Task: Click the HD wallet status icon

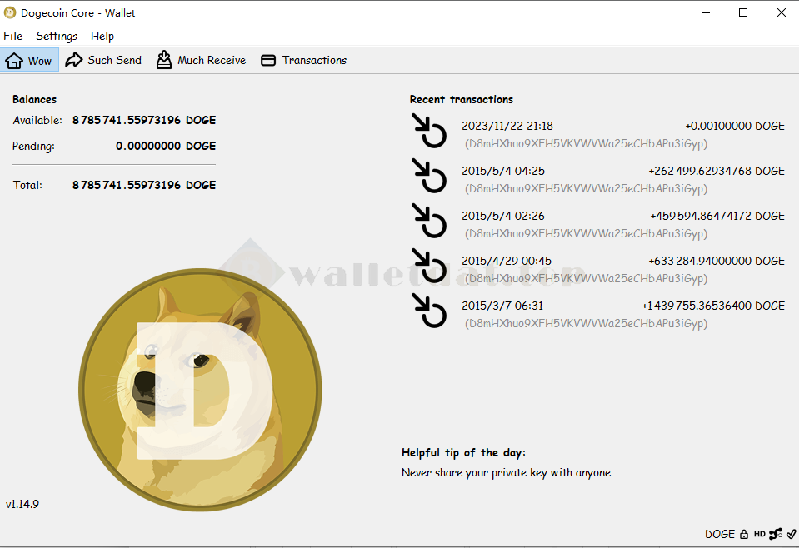Action: tap(760, 534)
